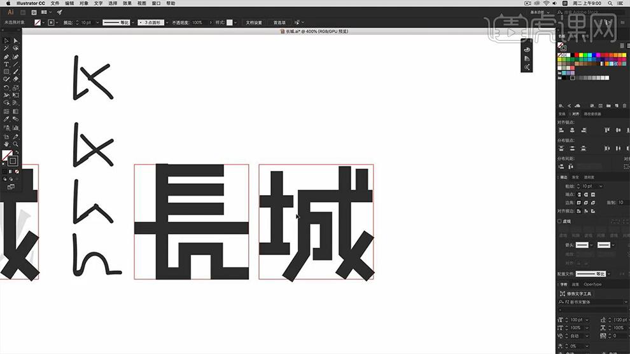The image size is (630, 354).
Task: Switch to the 对齐 panel tab
Action: (x=576, y=114)
